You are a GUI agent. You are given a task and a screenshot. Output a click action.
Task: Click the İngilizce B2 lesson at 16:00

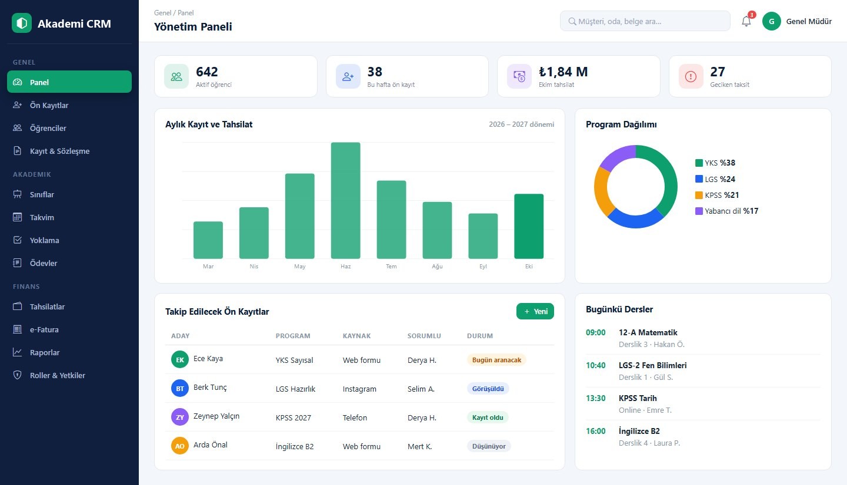point(703,437)
